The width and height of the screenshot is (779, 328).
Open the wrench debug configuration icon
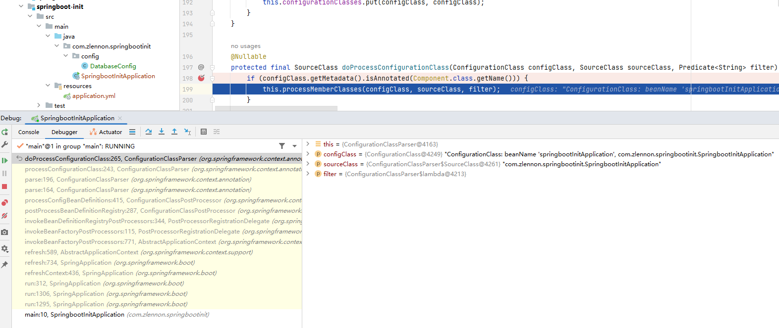click(x=4, y=144)
